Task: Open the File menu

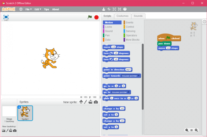Action: click(x=28, y=9)
